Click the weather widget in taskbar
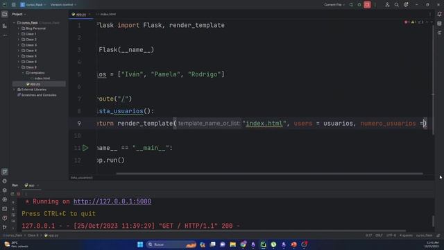Screen dimensions: 444x250 [17, 244]
